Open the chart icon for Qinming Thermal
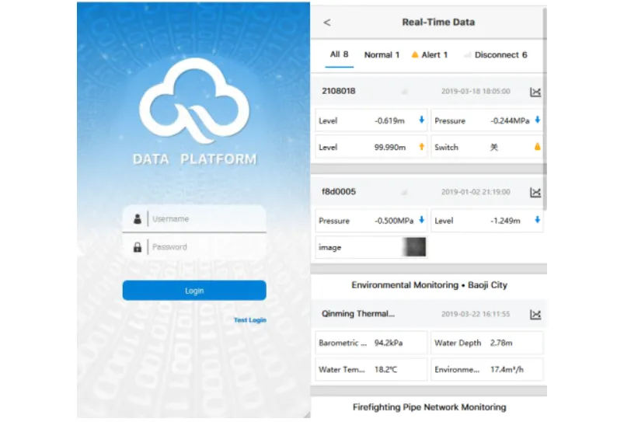The height and width of the screenshot is (422, 617). (x=535, y=315)
